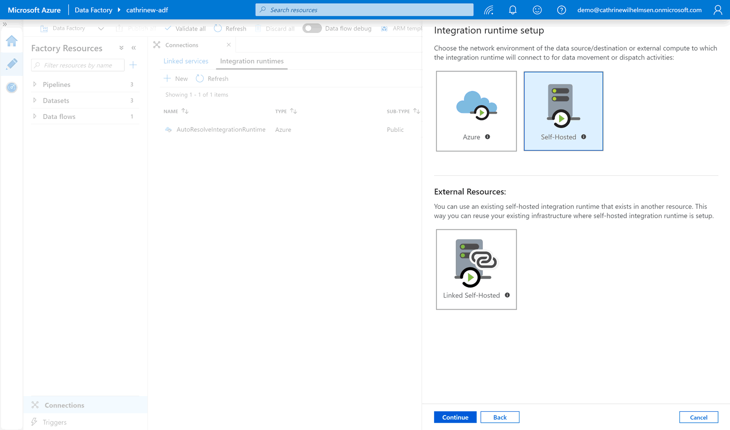Choose the Linked Self-Hosted runtime tile
This screenshot has height=430, width=730.
tap(476, 269)
